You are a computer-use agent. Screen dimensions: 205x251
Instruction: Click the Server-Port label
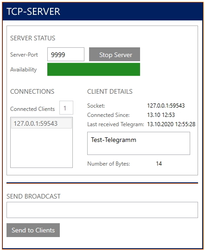pos(24,55)
